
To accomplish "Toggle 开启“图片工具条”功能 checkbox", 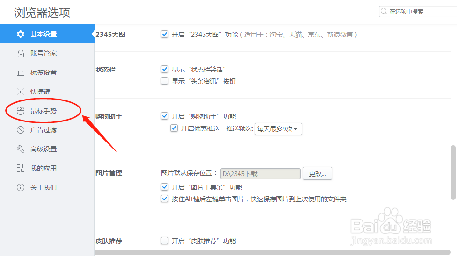I will pos(165,187).
